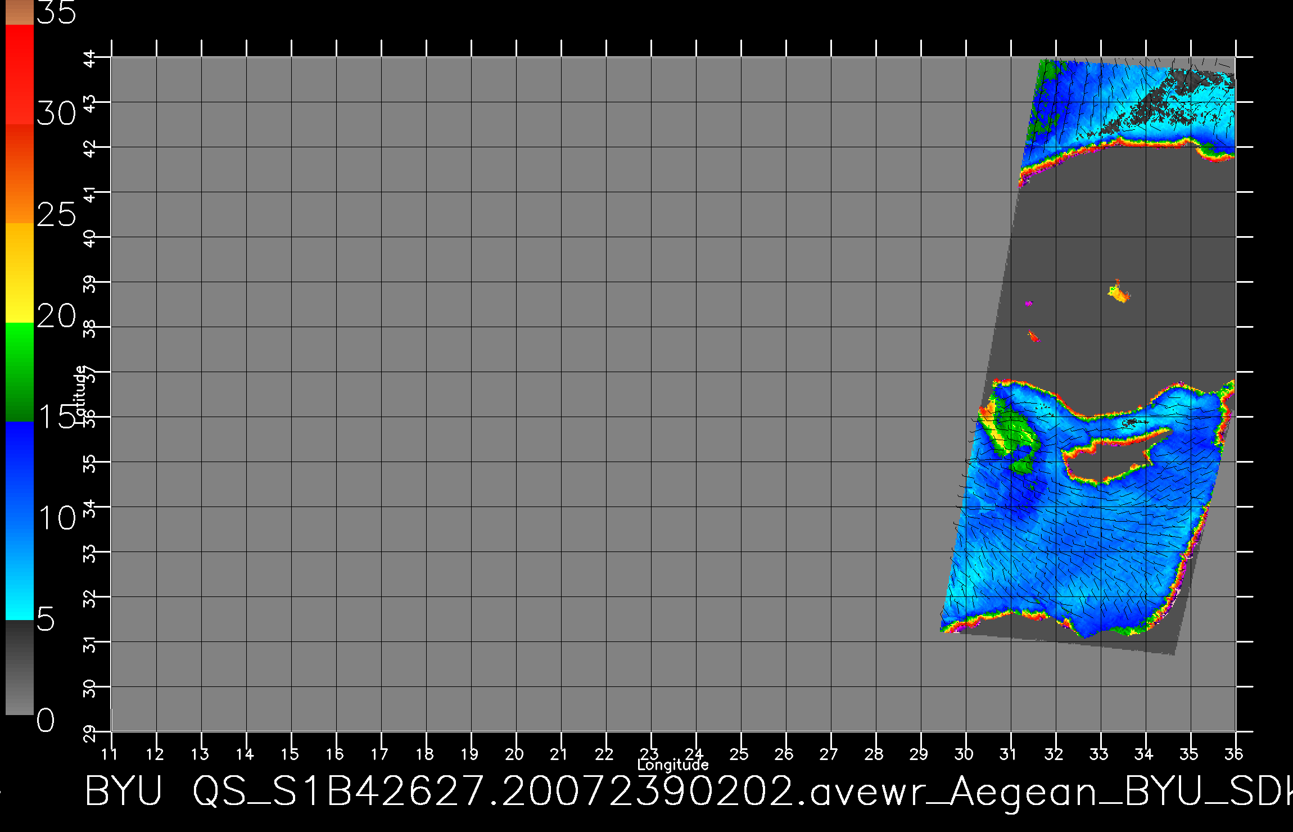Click the small magenta spot in the dark land area

pos(1028,304)
